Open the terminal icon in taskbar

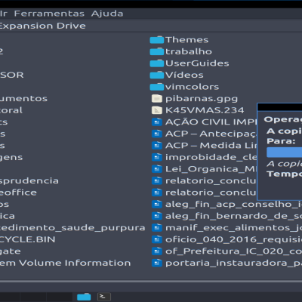pos(104,297)
